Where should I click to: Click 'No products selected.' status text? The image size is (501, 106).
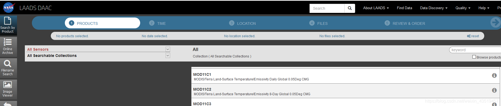click(72, 36)
